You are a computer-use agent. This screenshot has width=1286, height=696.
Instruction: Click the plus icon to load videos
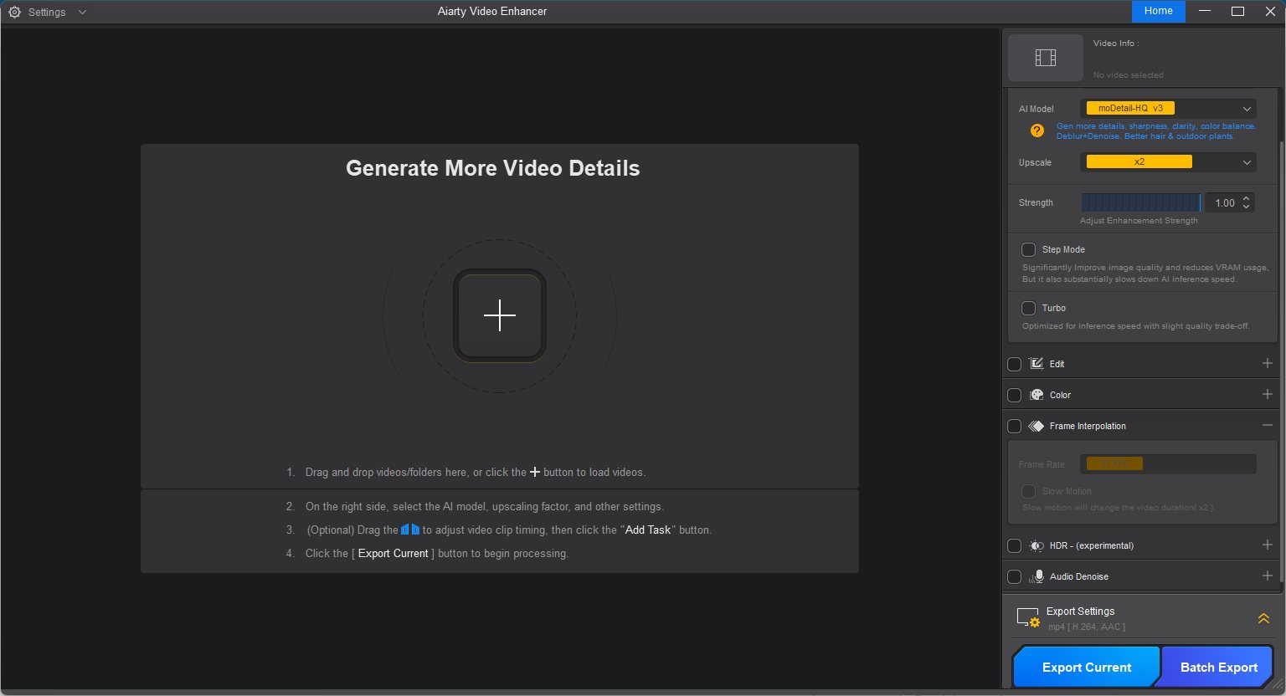(500, 315)
